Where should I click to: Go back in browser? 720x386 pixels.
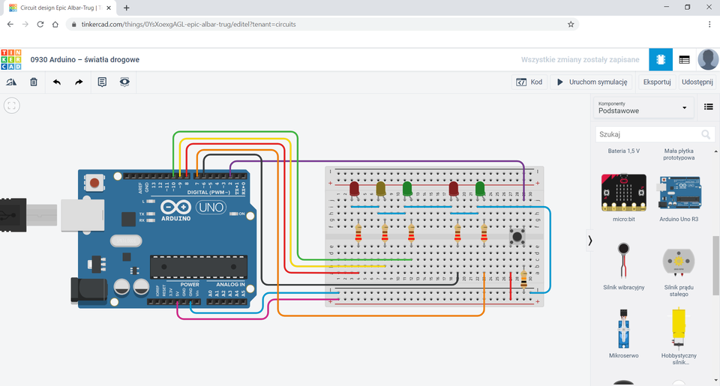[x=10, y=24]
